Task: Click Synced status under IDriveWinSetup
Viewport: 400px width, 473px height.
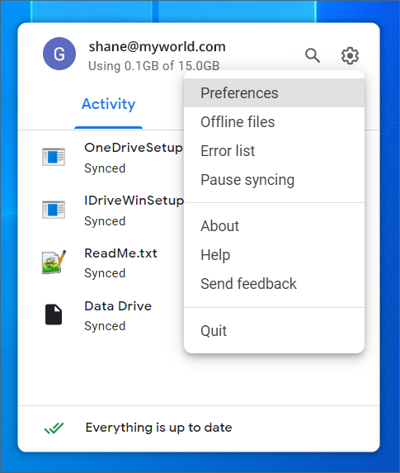Action: click(105, 221)
